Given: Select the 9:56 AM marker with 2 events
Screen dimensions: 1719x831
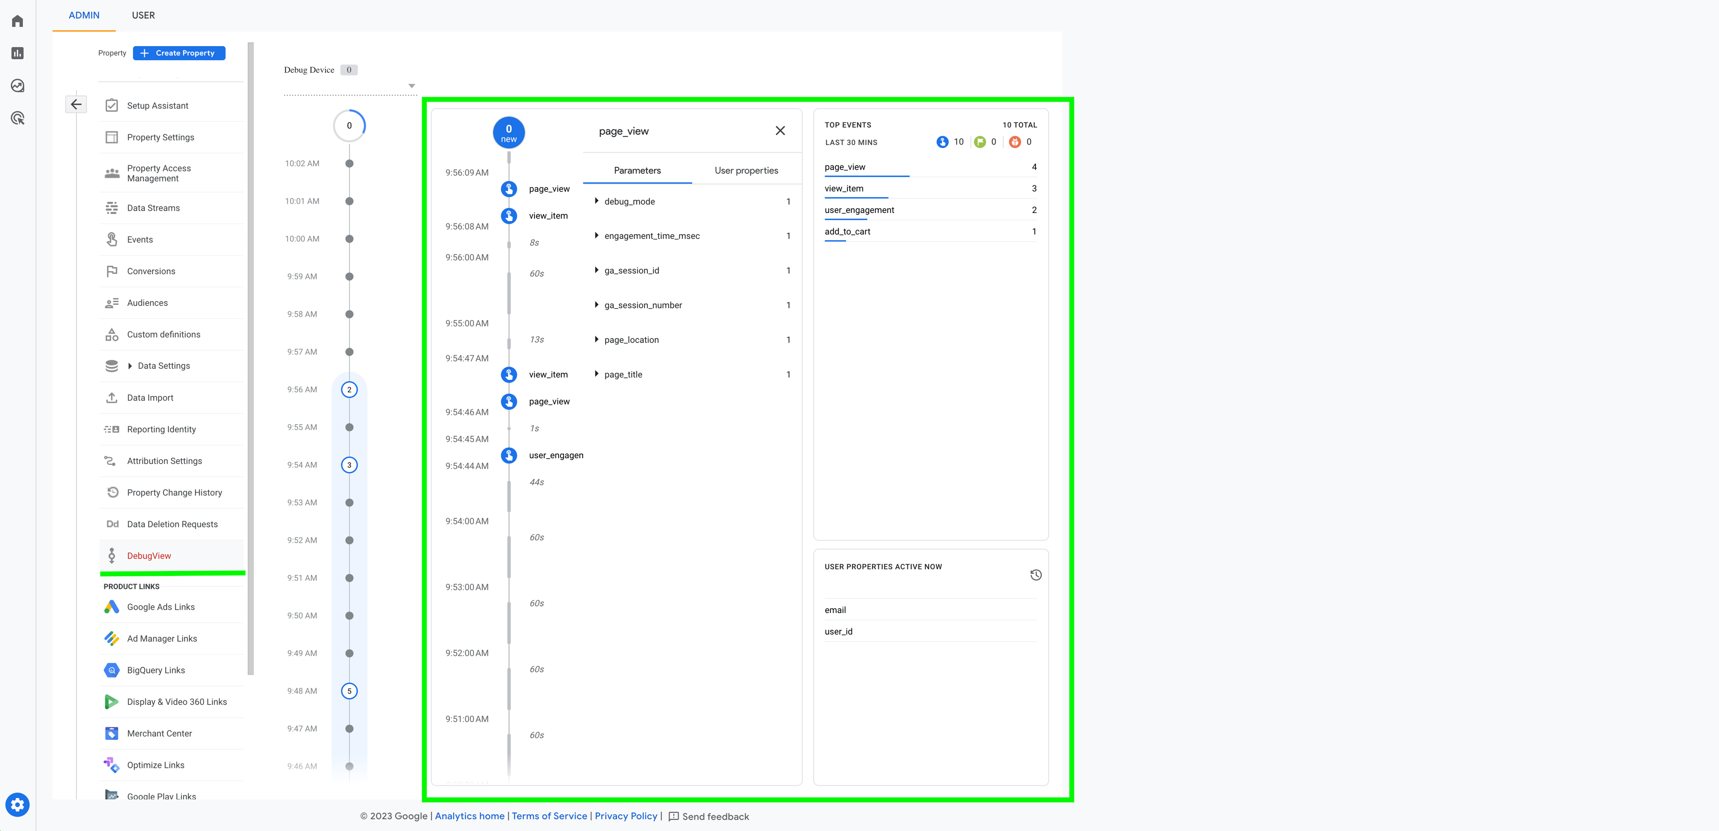Looking at the screenshot, I should 349,390.
